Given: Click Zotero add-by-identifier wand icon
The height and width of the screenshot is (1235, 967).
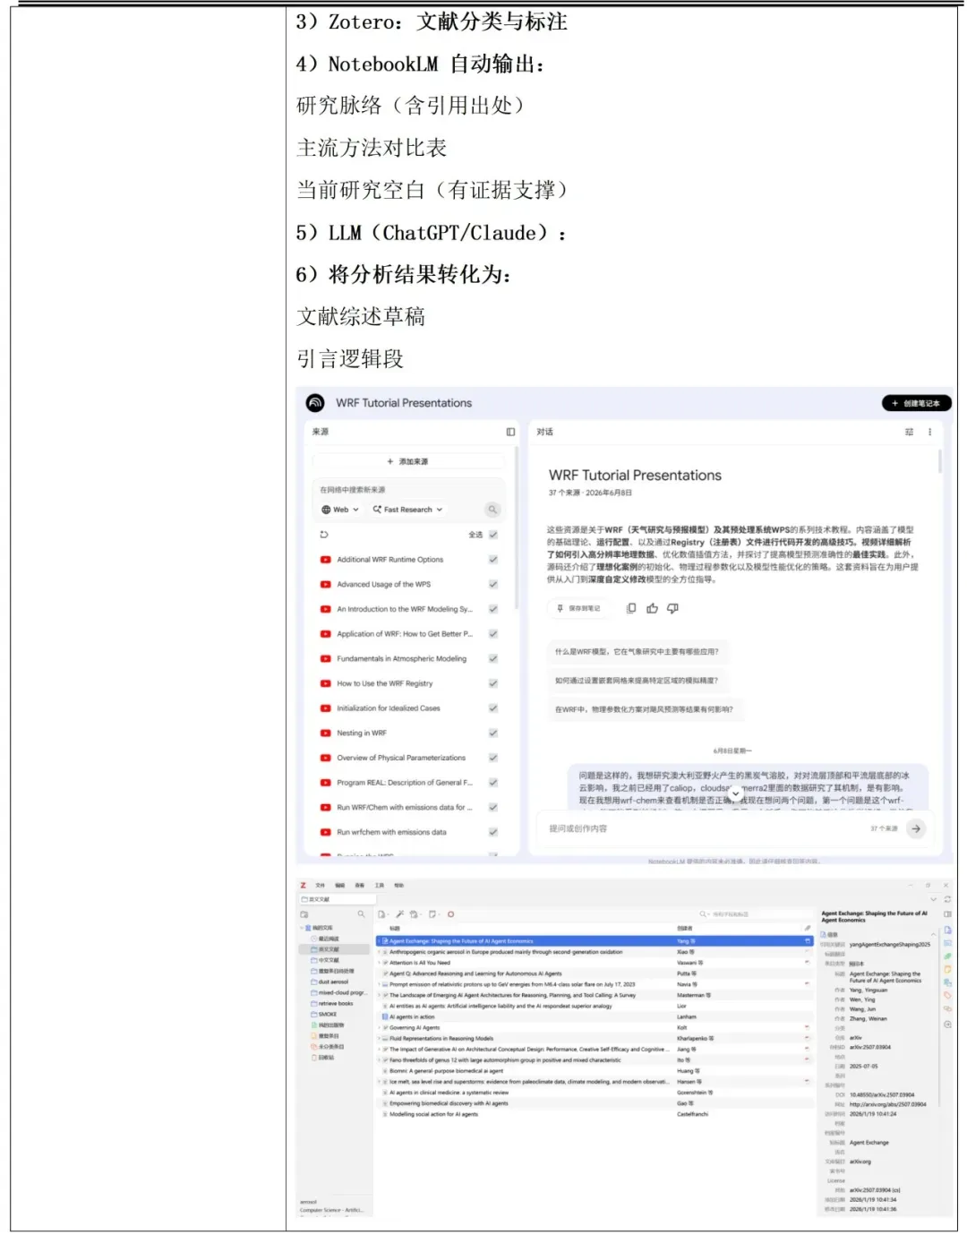Looking at the screenshot, I should coord(399,914).
